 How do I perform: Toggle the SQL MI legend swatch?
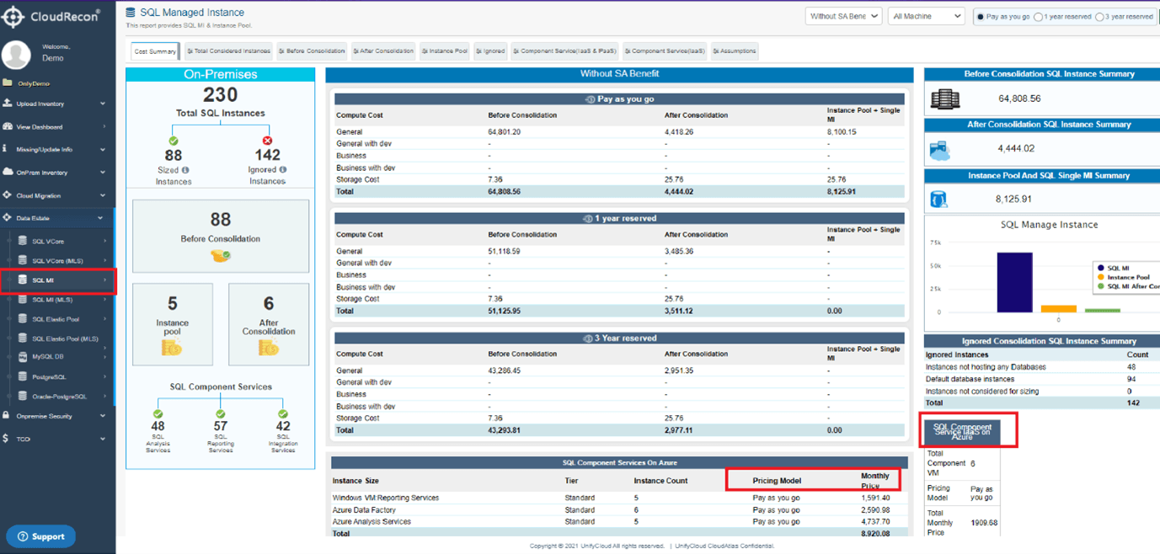(x=1101, y=268)
